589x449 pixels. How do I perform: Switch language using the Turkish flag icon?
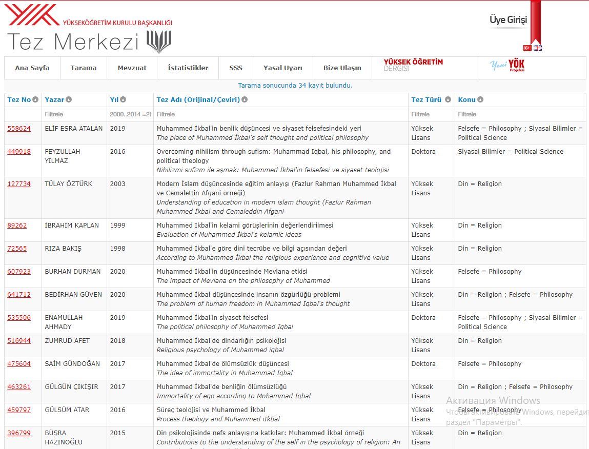click(x=527, y=48)
